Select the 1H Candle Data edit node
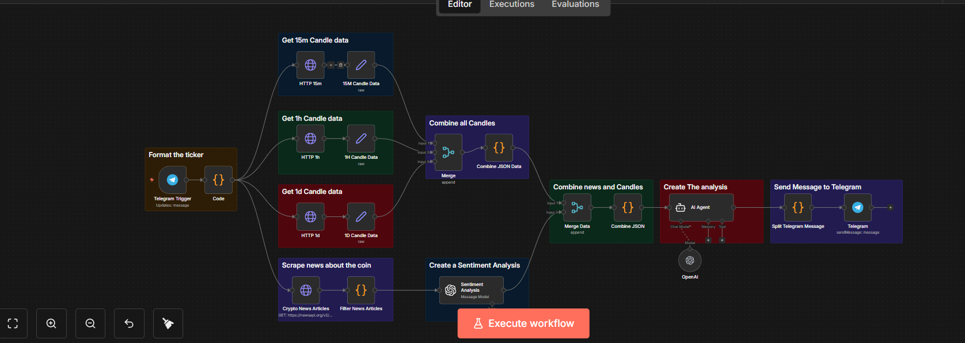The image size is (965, 343). [361, 139]
